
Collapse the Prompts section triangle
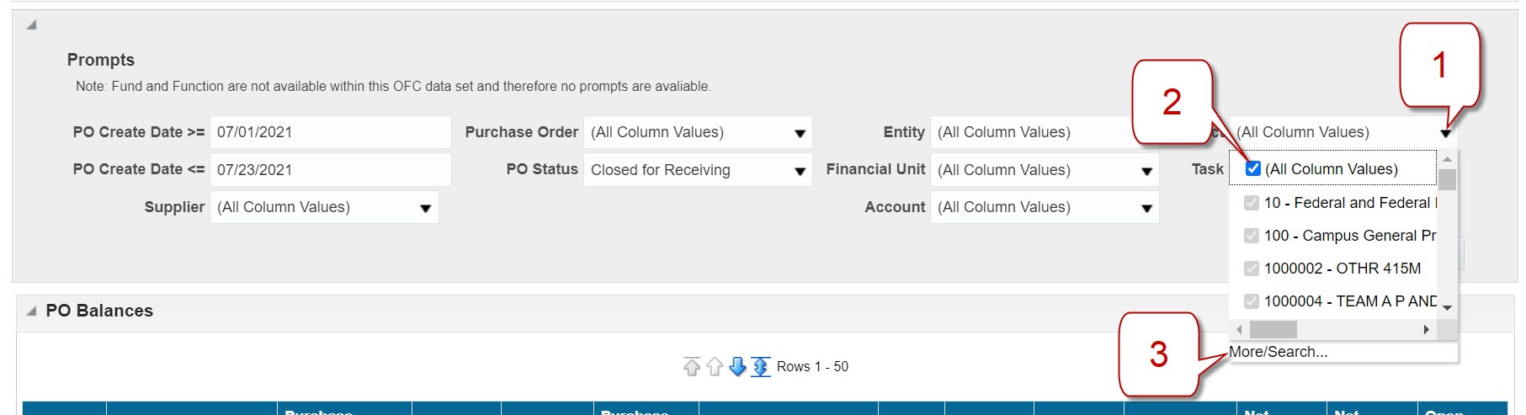[x=31, y=24]
